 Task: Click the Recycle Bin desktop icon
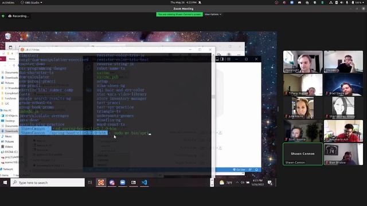[7, 36]
